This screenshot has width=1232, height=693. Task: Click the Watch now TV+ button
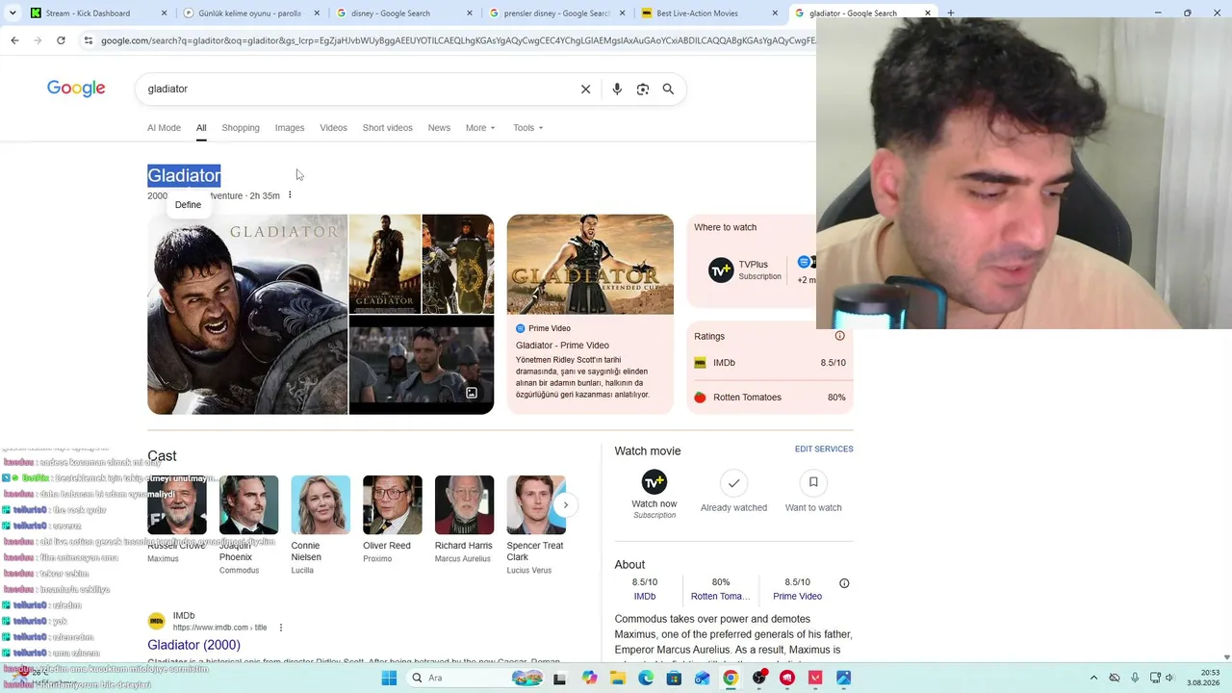tap(654, 495)
